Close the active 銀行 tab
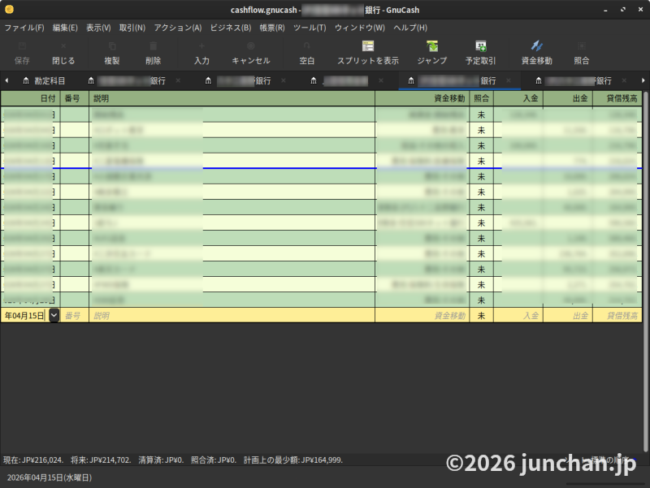 coord(509,81)
